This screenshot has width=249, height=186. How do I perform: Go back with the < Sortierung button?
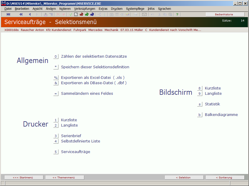click(x=225, y=177)
